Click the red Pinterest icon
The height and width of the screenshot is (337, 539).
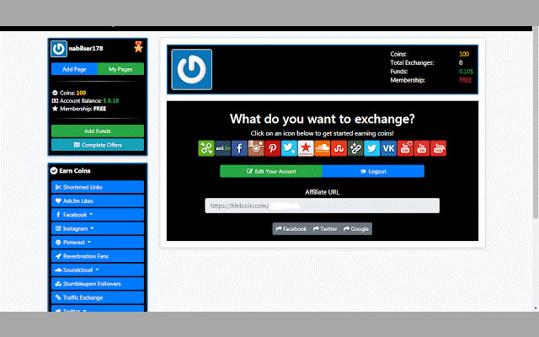click(272, 148)
